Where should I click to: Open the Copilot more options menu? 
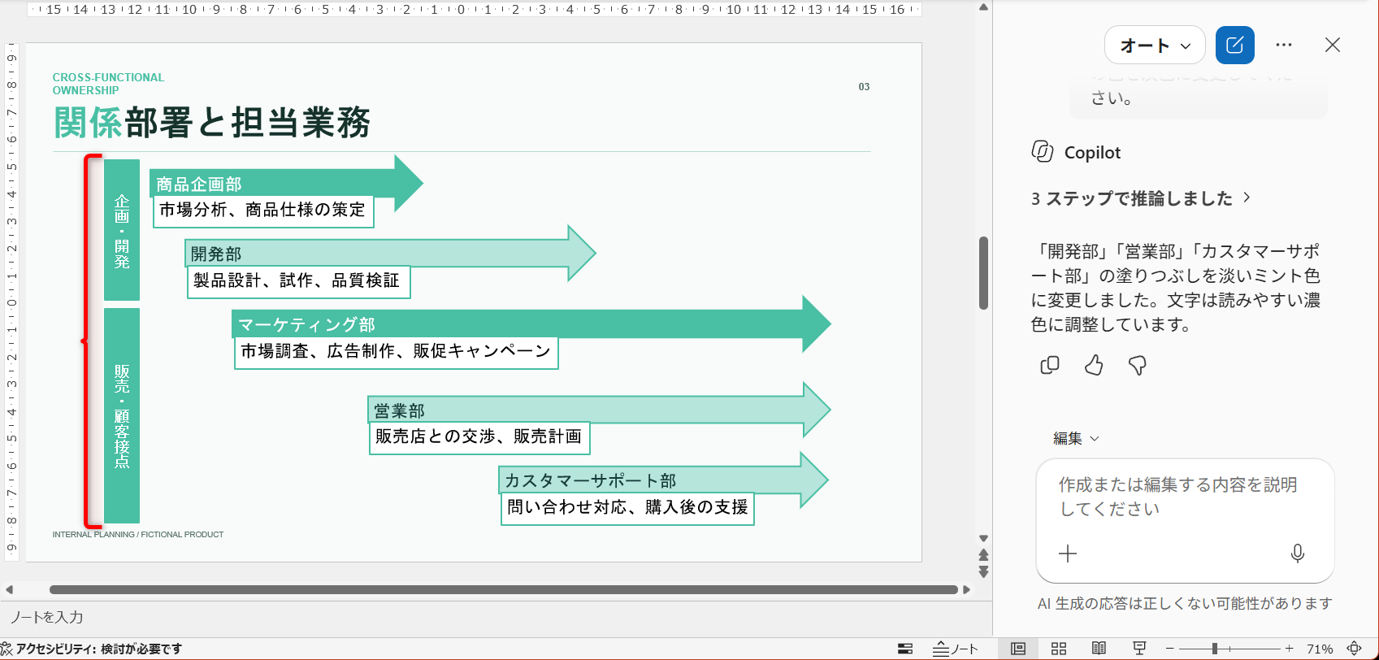tap(1284, 45)
